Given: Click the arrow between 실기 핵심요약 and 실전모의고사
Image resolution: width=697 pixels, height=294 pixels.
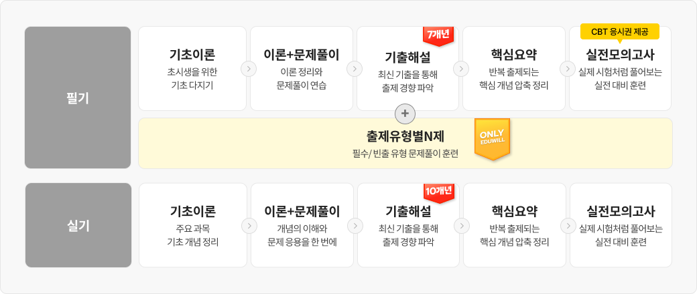Looking at the screenshot, I should tap(566, 225).
